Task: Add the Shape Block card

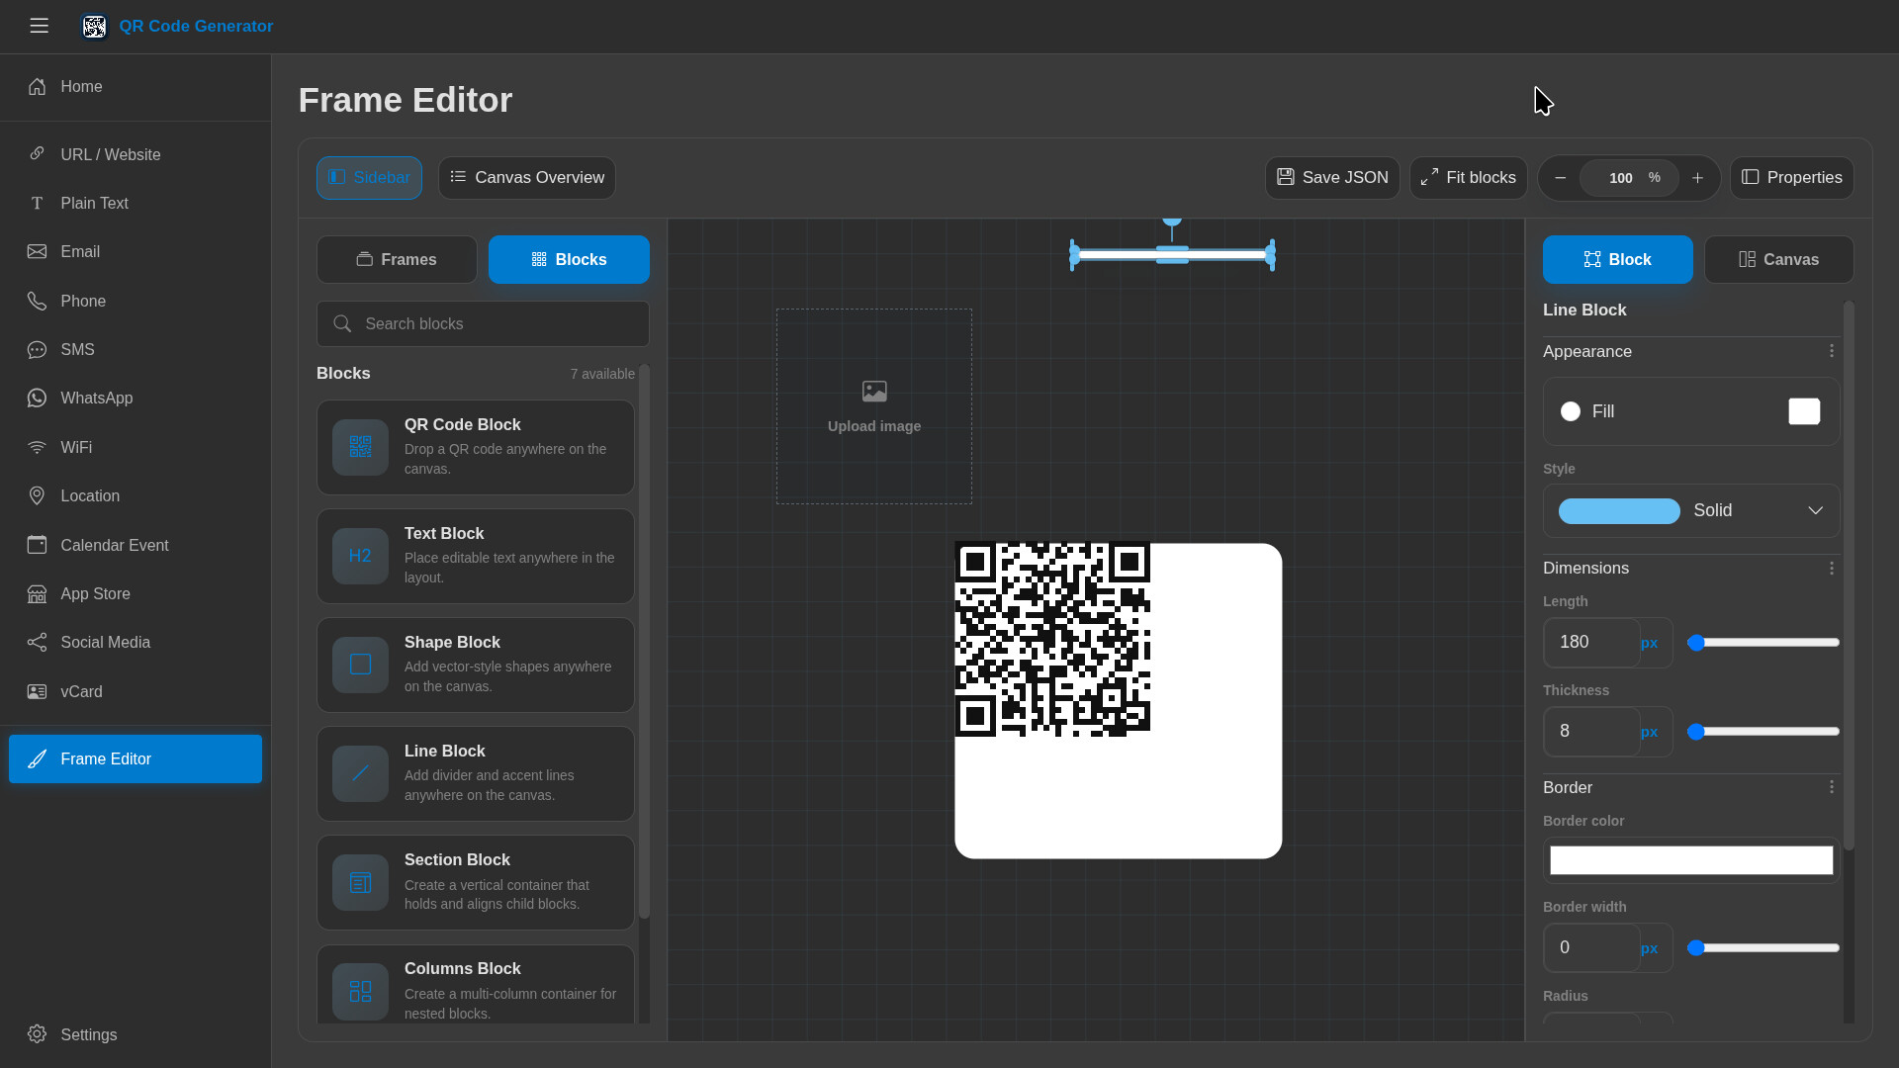Action: [476, 665]
